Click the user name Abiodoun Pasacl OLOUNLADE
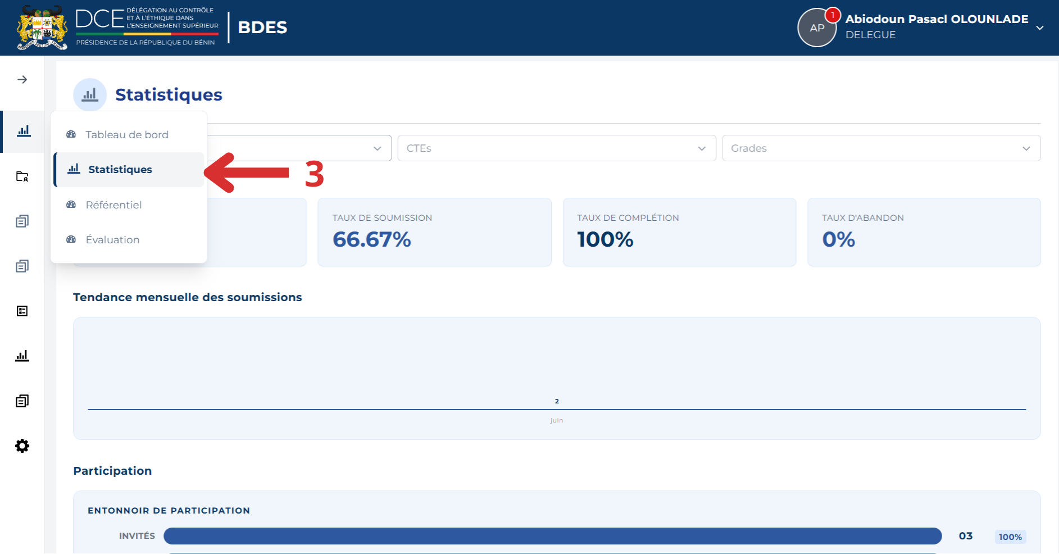1059x554 pixels. [937, 19]
